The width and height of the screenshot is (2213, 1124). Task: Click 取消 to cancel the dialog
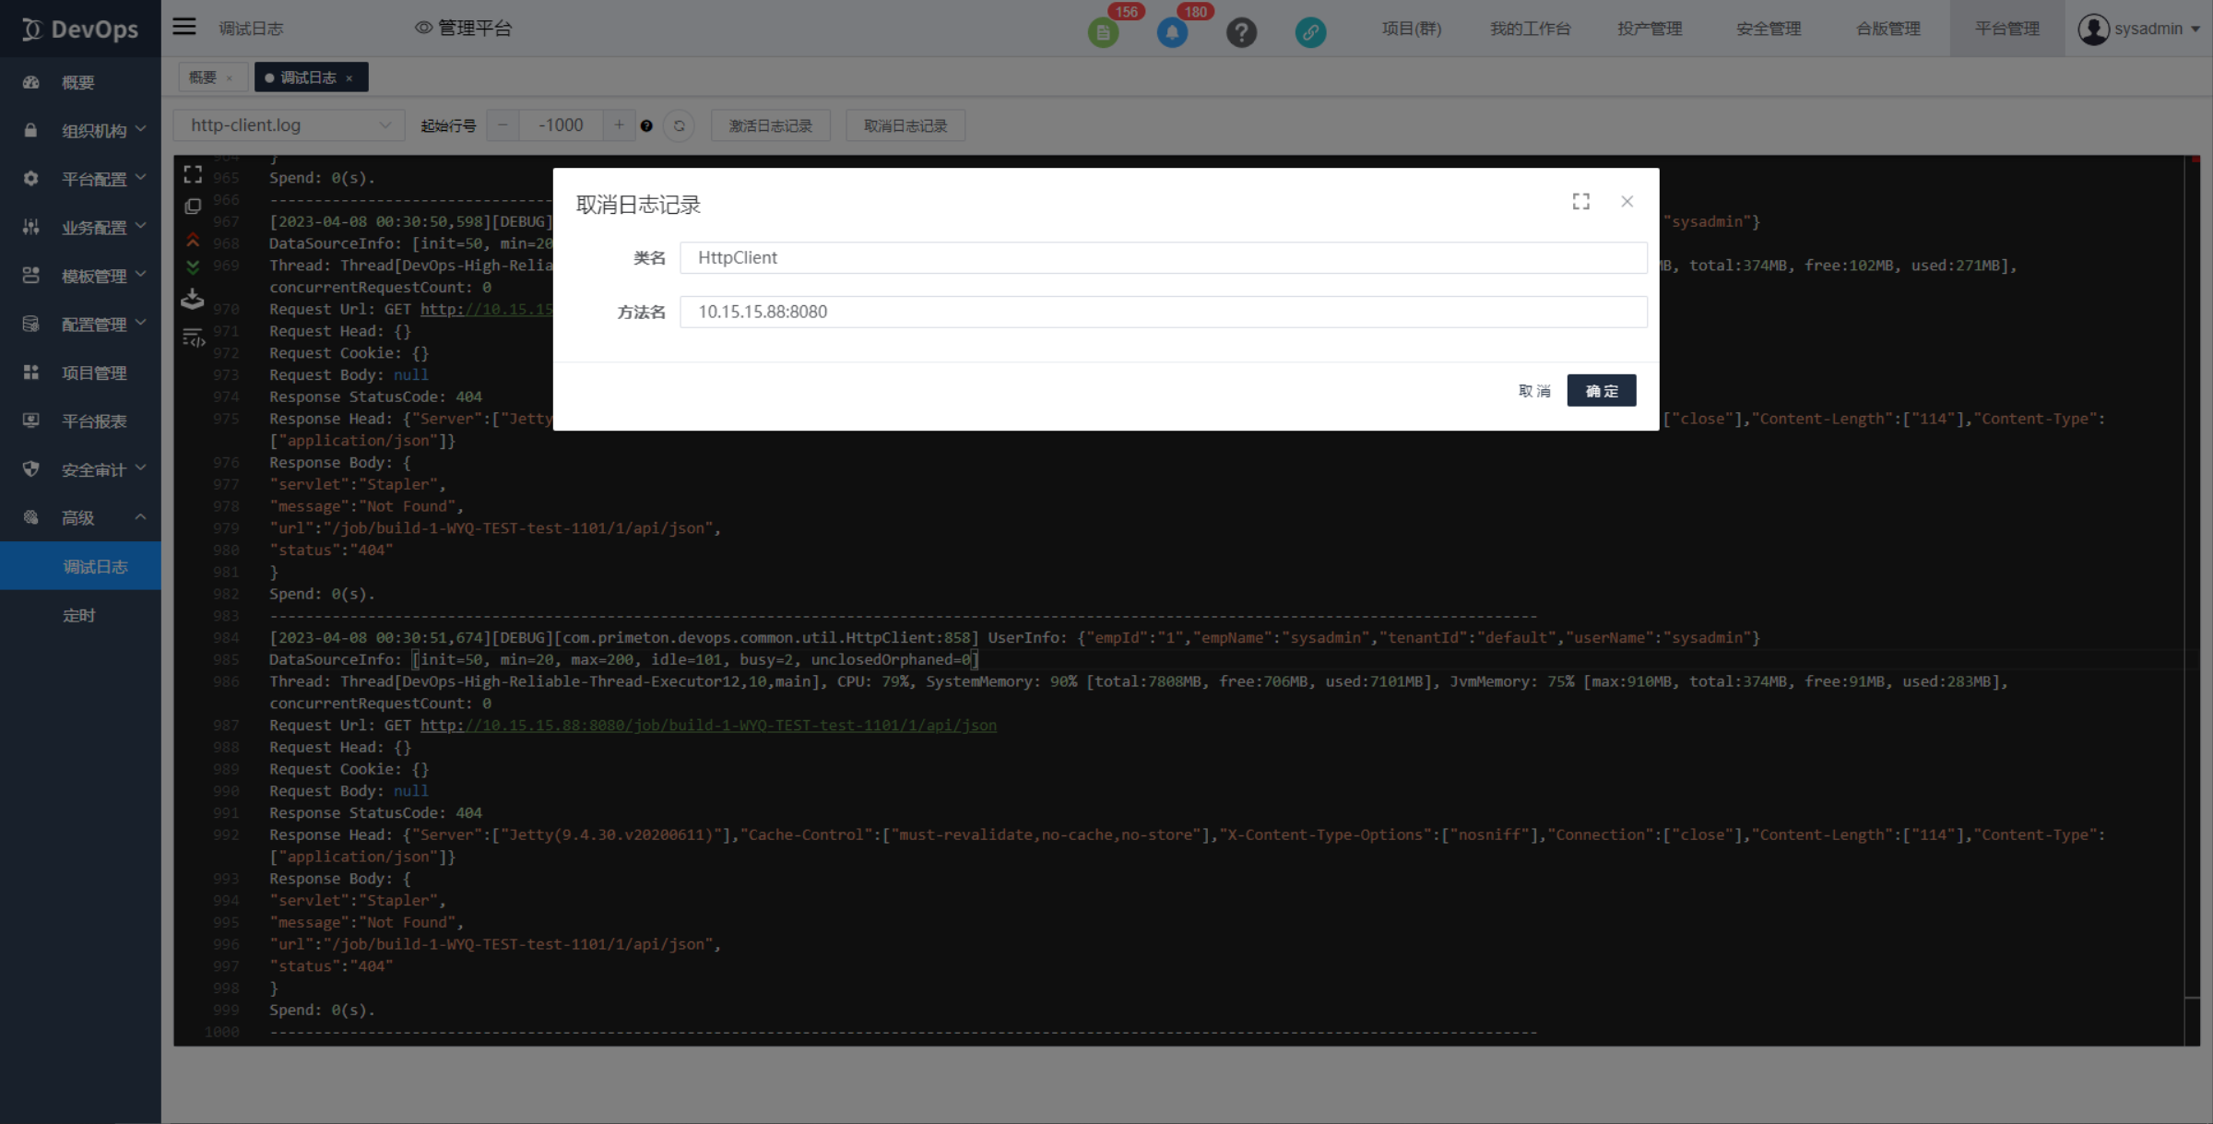click(1534, 391)
